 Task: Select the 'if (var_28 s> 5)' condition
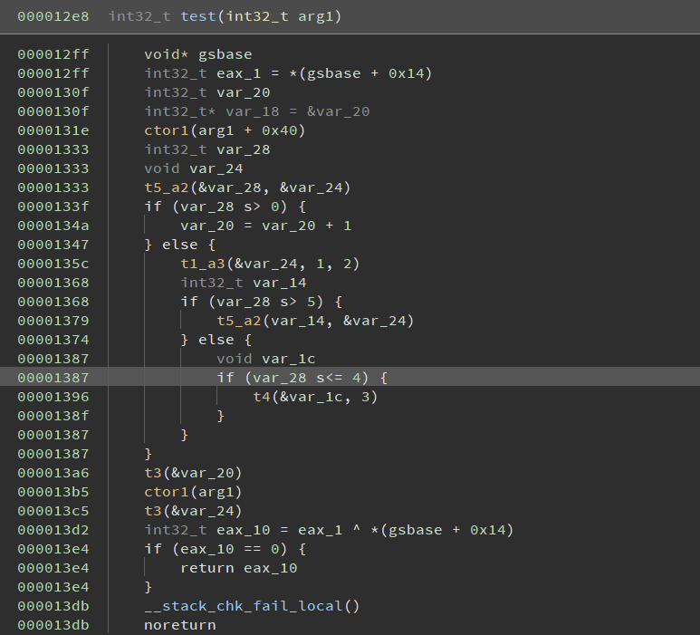point(261,302)
